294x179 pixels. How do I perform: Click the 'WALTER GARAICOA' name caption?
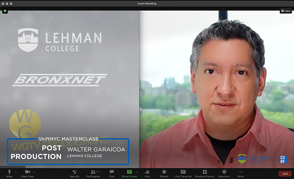click(x=96, y=150)
